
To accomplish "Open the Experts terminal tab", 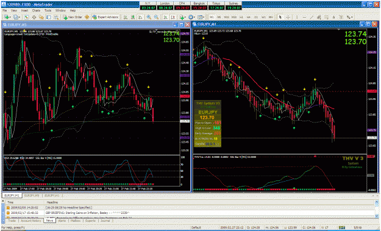I will [x=90, y=221].
